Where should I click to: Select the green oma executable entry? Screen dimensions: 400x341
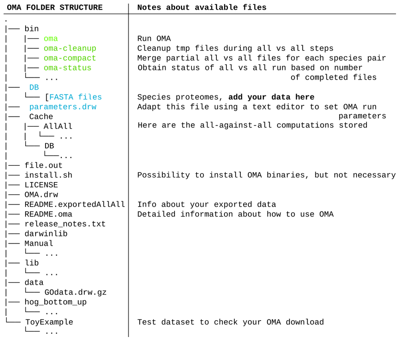(51, 39)
